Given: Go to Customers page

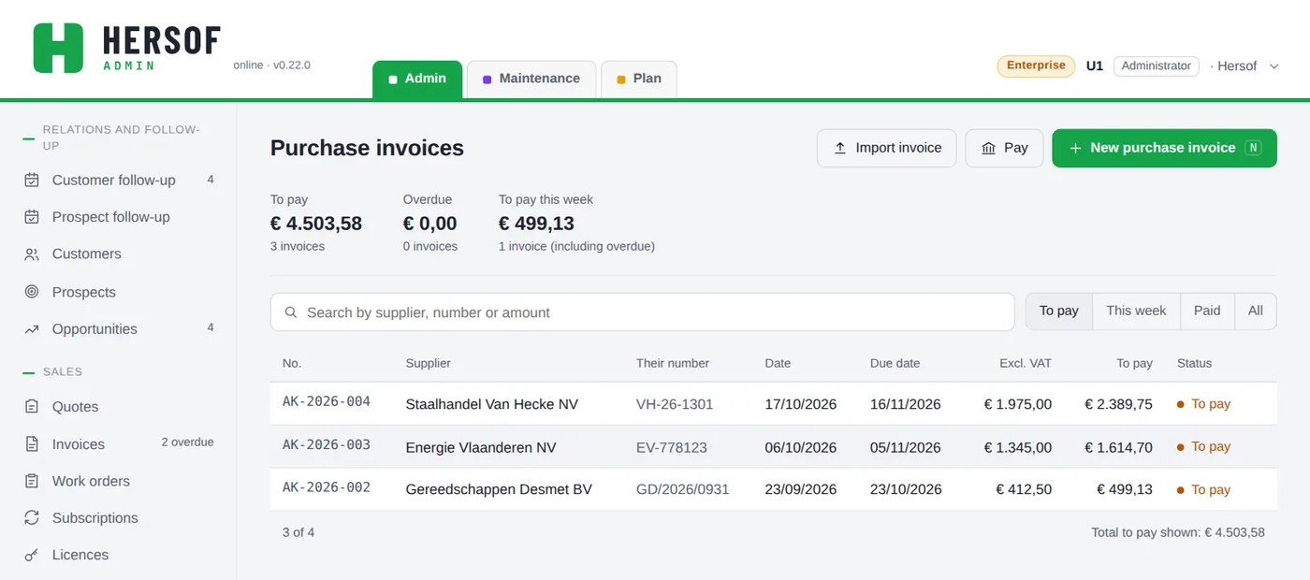Looking at the screenshot, I should point(119,254).
